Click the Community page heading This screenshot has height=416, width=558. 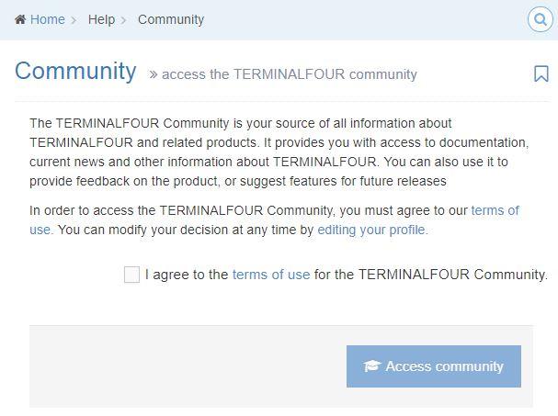pyautogui.click(x=75, y=72)
